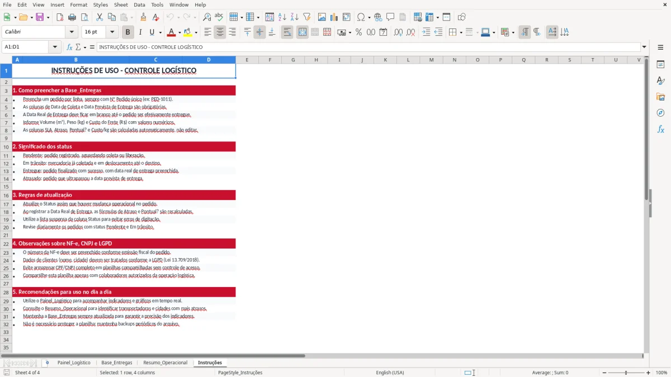Expand the formula bar
The height and width of the screenshot is (377, 671).
644,47
